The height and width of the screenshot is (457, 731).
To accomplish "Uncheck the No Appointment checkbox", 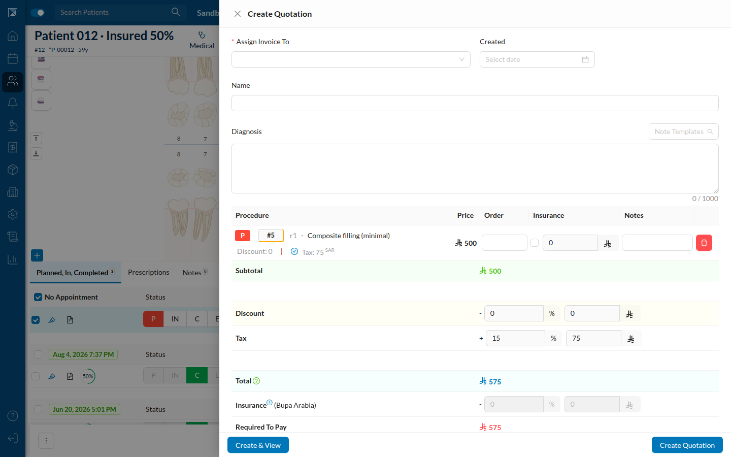I will click(x=38, y=297).
